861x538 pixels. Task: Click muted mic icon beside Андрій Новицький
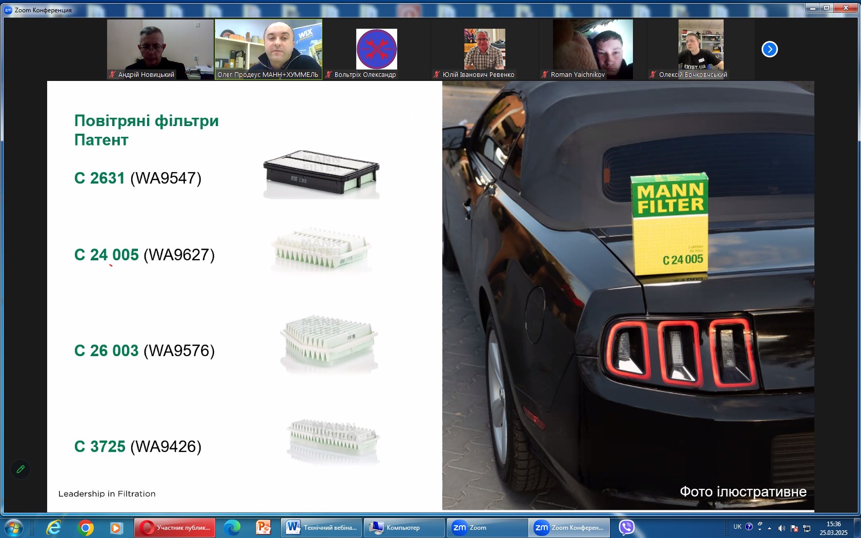[x=112, y=74]
